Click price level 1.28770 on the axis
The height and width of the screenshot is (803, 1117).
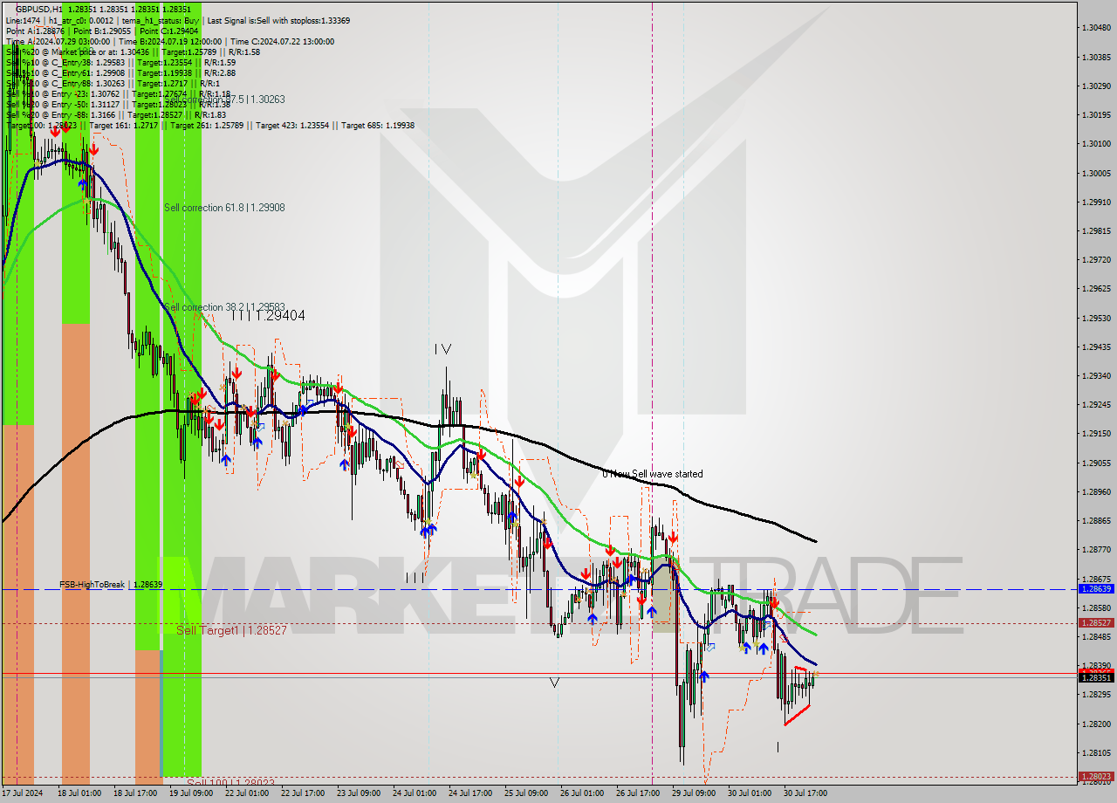point(1095,549)
